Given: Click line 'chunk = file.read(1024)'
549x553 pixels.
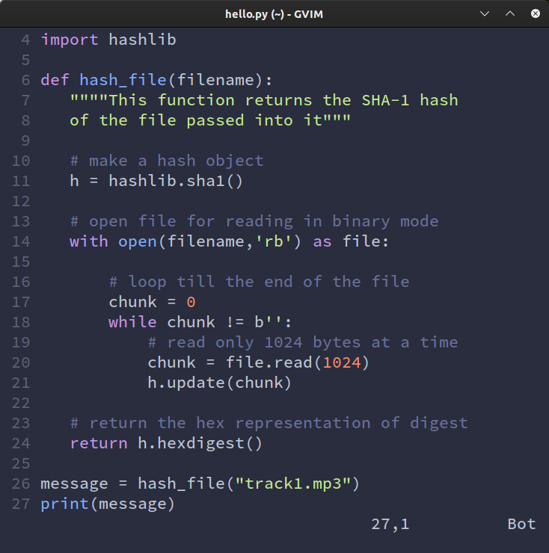Looking at the screenshot, I should [259, 362].
